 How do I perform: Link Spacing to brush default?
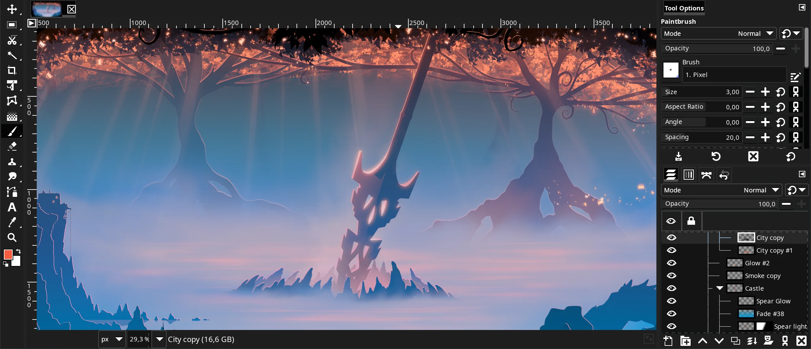[795, 138]
